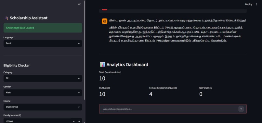Click the Total Questions Asked label
This screenshot has height=123, width=262.
(110, 72)
